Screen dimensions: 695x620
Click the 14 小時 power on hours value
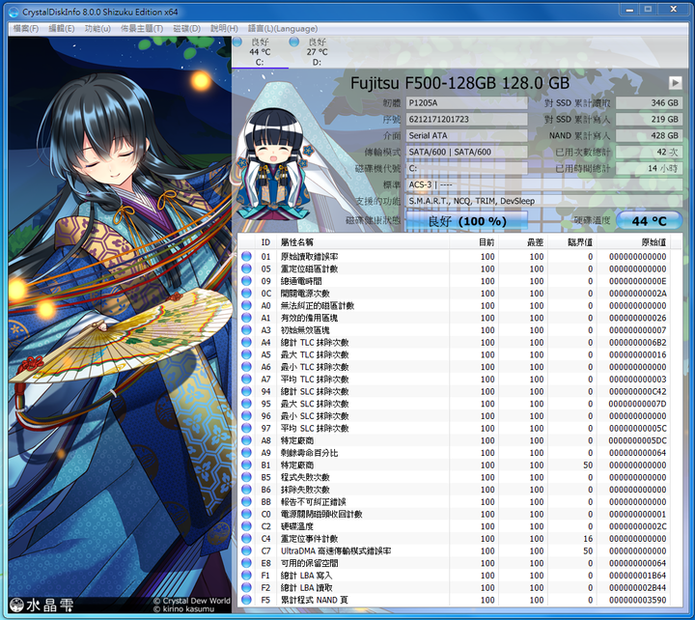point(649,169)
